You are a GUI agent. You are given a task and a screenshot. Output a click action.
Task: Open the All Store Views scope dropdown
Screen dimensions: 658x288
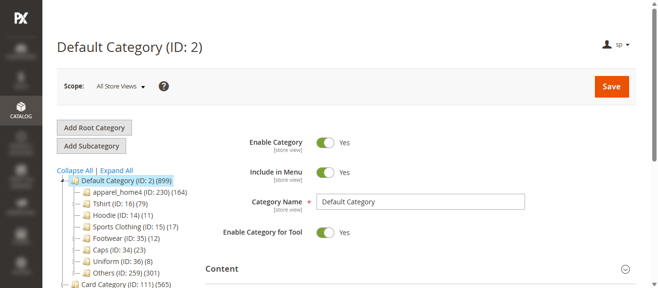tap(121, 87)
